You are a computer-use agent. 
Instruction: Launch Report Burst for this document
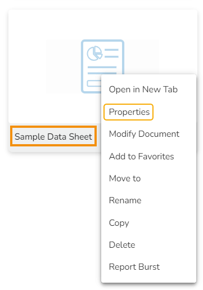coord(134,267)
